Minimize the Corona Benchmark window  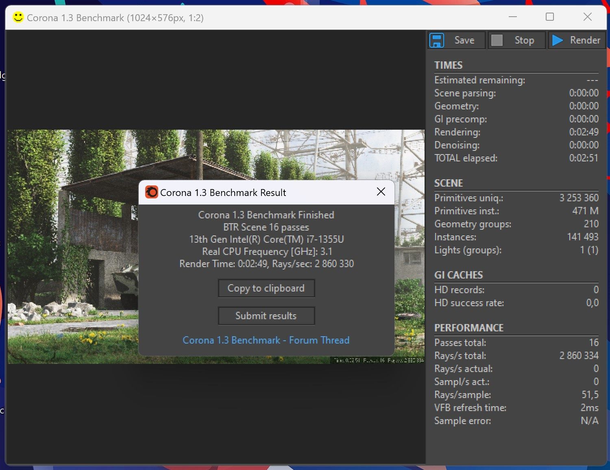coord(513,17)
